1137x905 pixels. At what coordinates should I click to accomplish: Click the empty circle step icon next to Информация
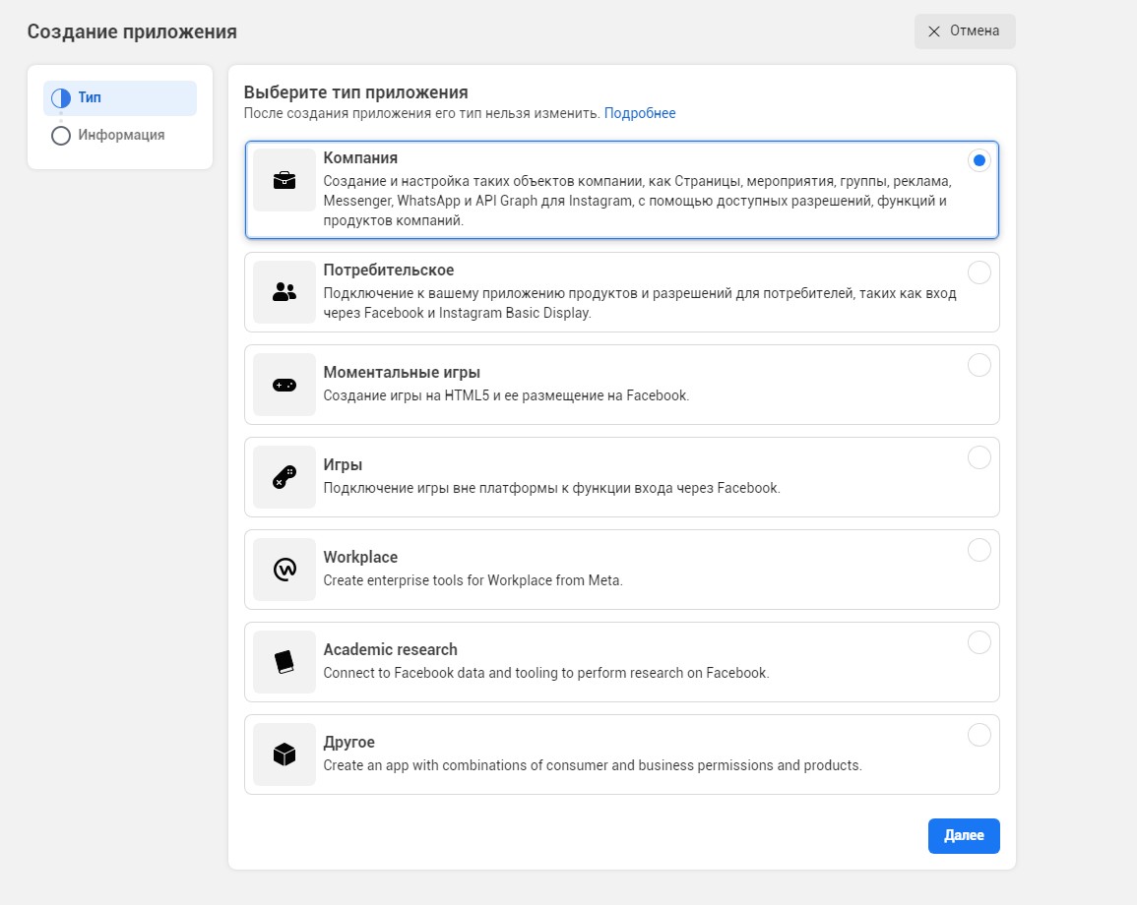tap(61, 136)
